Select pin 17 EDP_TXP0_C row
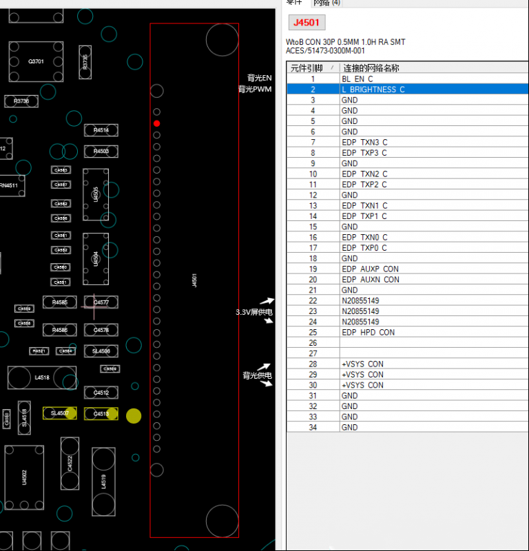Viewport: 529px width, 551px height. pyautogui.click(x=407, y=248)
